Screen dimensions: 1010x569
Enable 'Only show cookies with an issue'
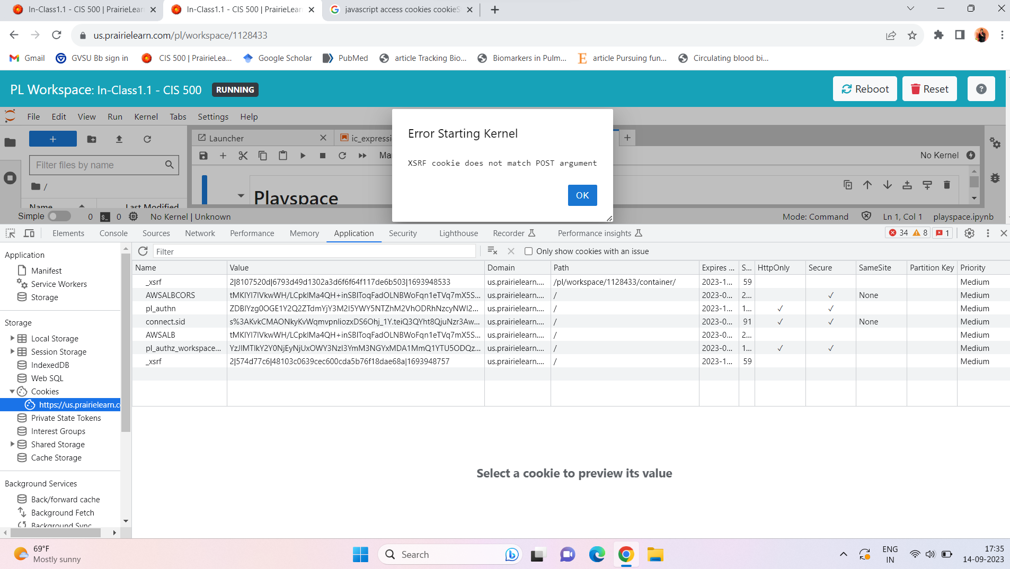tap(529, 251)
